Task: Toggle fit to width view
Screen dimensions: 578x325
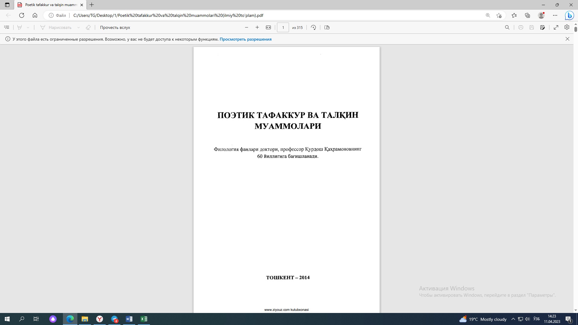Action: coord(268,27)
